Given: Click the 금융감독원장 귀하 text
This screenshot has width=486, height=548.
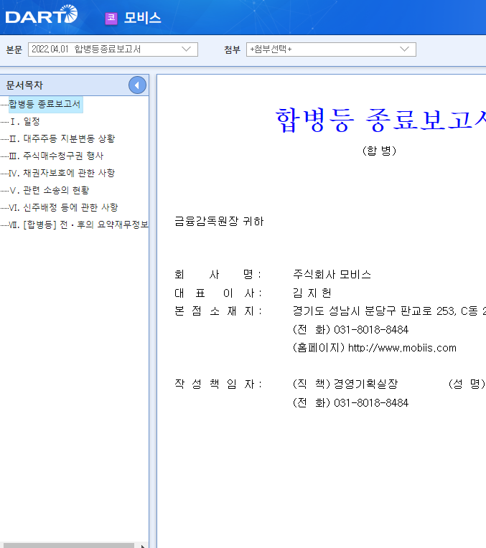Looking at the screenshot, I should tap(219, 221).
